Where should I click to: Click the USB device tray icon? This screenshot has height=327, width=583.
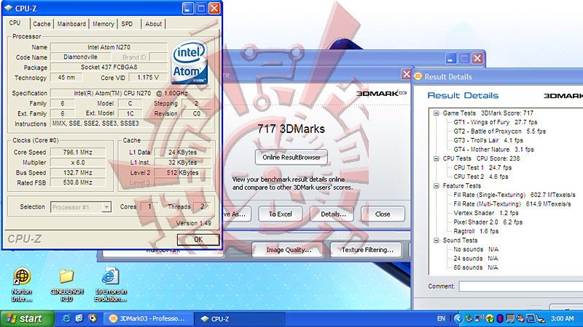(x=541, y=319)
